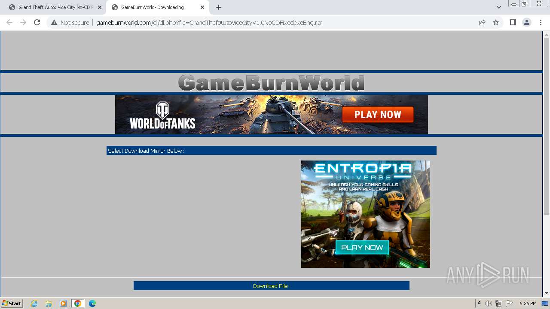Launch Internet Explorer from the taskbar
Screen dimensions: 550x309
34,303
